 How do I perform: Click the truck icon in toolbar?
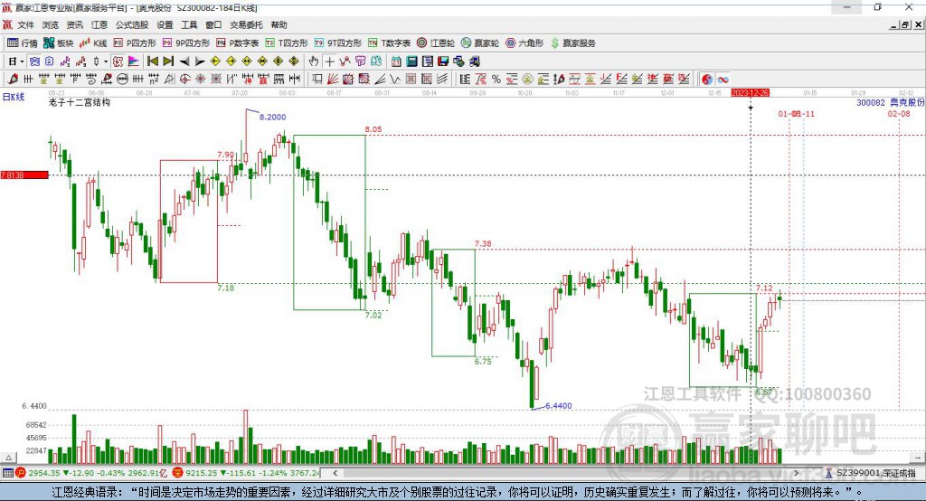point(475,61)
